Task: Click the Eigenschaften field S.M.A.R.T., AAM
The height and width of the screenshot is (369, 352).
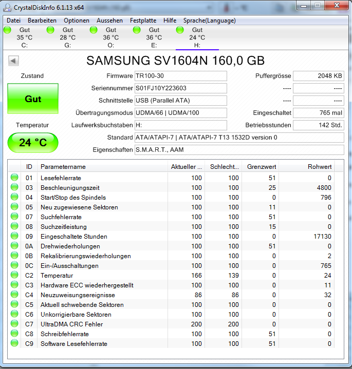Action: point(239,150)
